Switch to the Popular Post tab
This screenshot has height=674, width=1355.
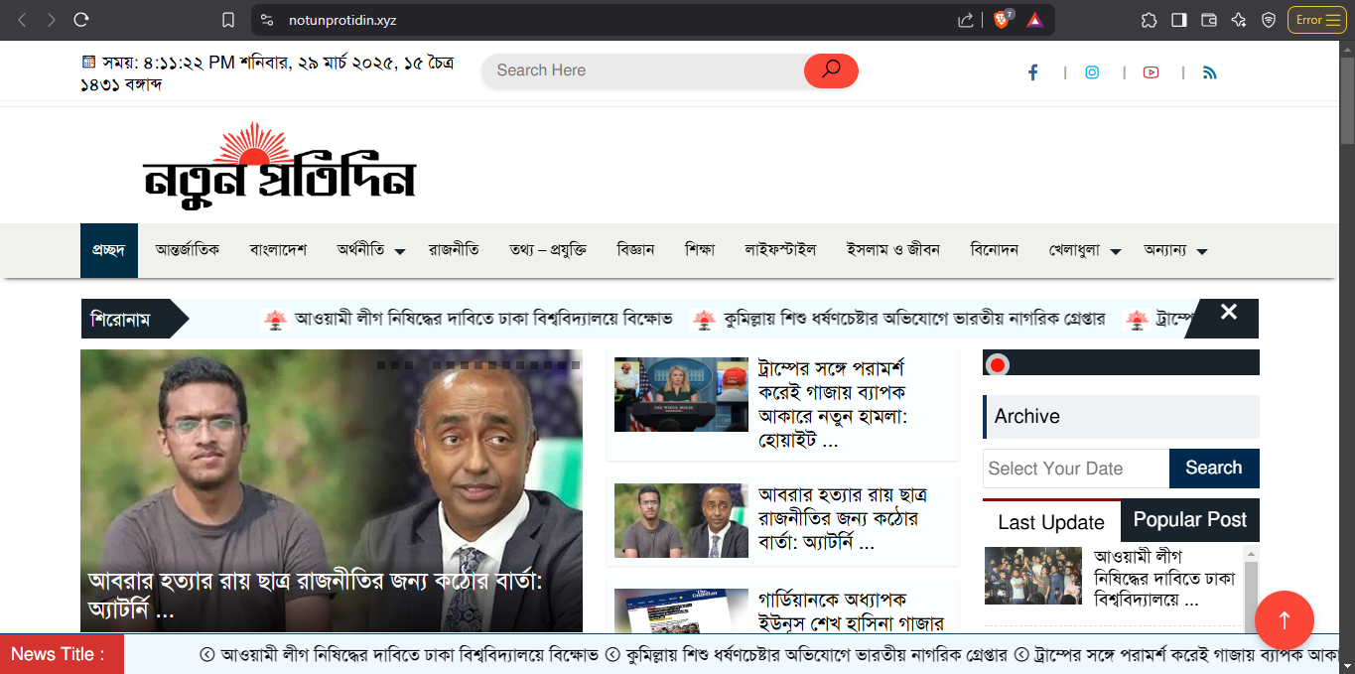(1189, 520)
